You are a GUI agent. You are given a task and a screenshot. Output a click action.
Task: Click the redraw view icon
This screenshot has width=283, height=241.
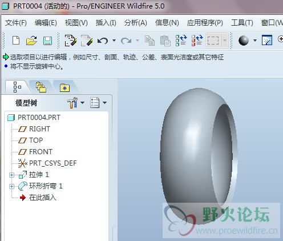(267, 40)
